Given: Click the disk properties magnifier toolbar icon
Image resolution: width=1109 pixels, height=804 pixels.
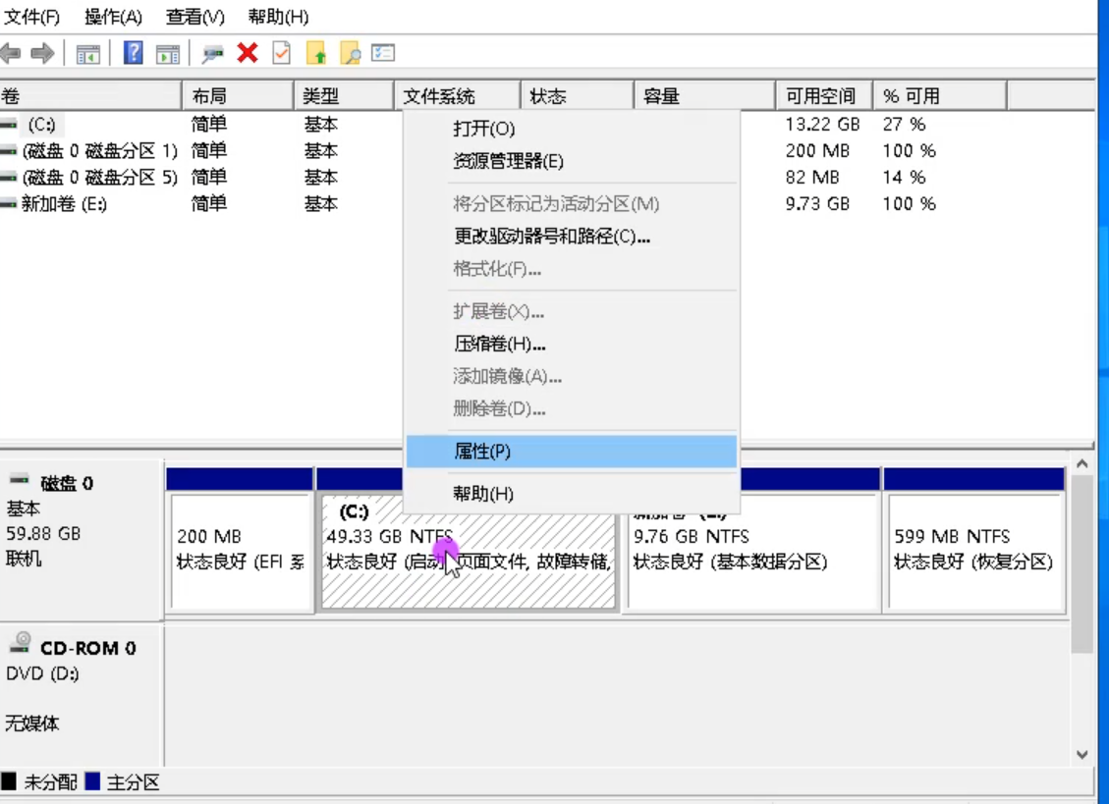Looking at the screenshot, I should [x=212, y=53].
